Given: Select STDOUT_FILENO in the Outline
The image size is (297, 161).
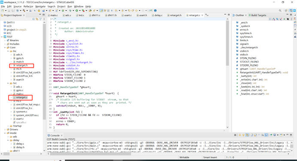Looking at the screenshot, I should pyautogui.click(x=249, y=62).
